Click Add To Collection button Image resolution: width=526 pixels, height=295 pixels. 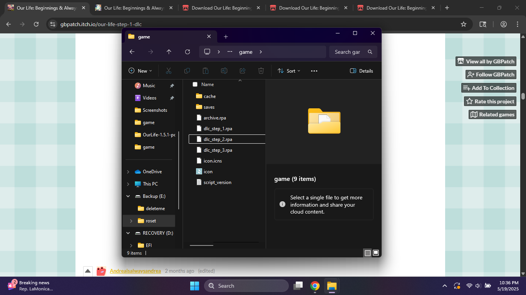tap(489, 88)
